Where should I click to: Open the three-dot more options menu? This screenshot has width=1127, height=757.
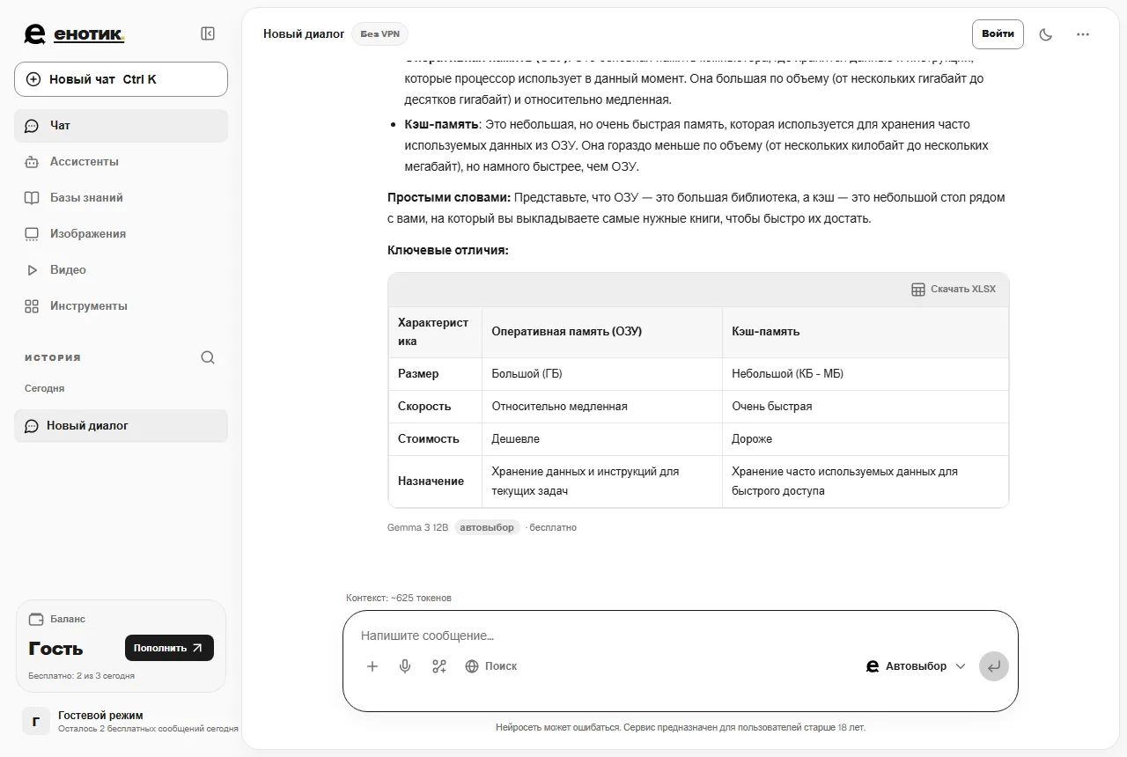point(1083,34)
